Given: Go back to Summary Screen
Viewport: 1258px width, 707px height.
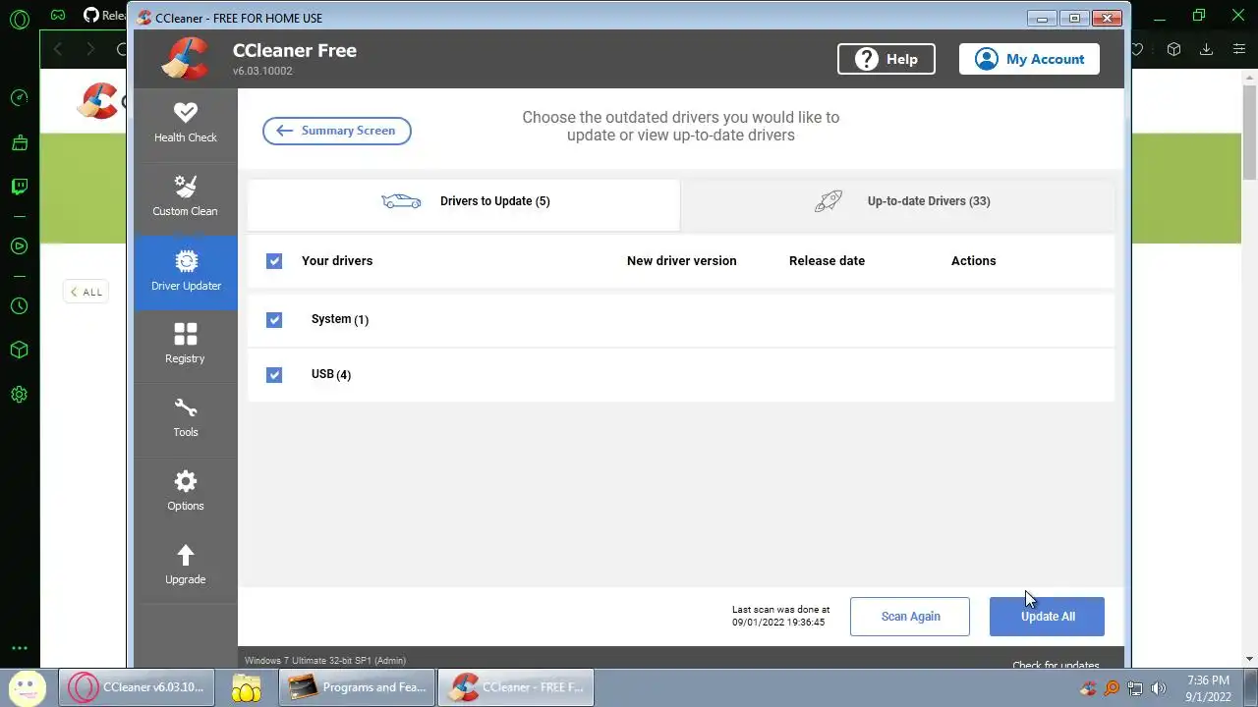Looking at the screenshot, I should click(336, 131).
